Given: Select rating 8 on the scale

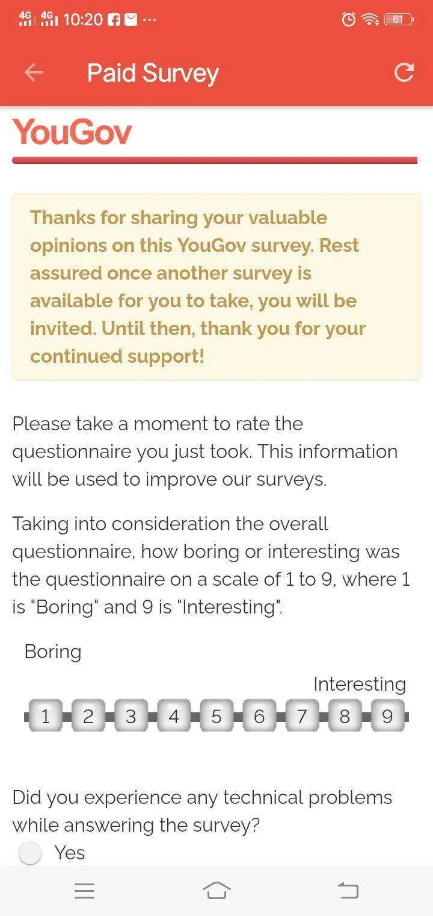Looking at the screenshot, I should 345,716.
